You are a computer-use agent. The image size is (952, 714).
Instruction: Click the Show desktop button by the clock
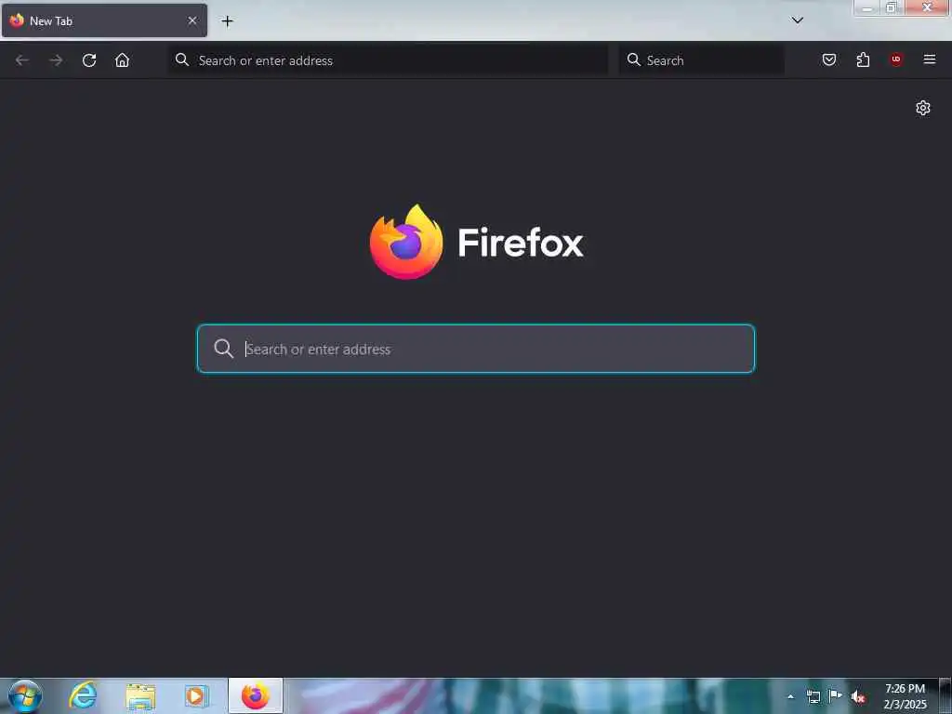(945, 695)
